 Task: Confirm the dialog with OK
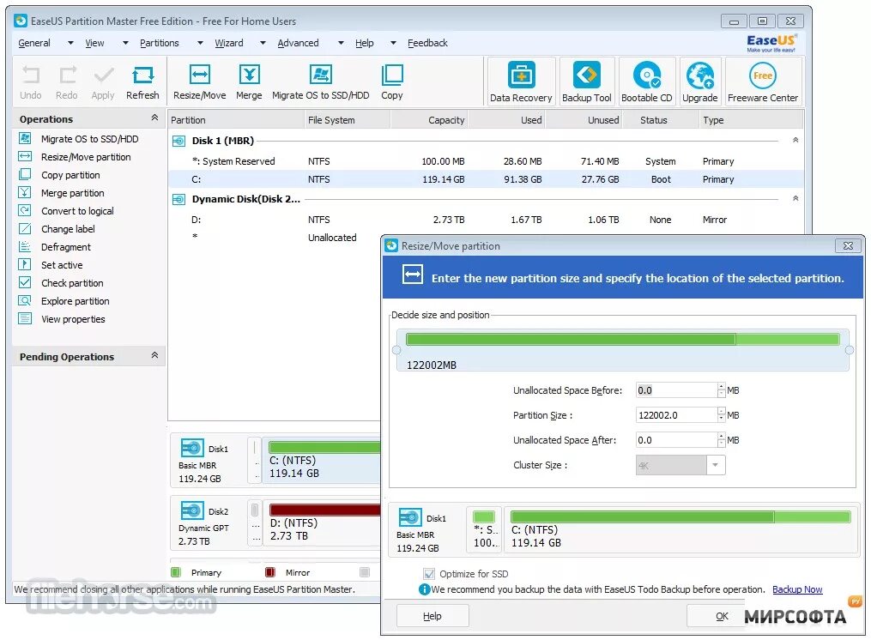click(x=722, y=616)
